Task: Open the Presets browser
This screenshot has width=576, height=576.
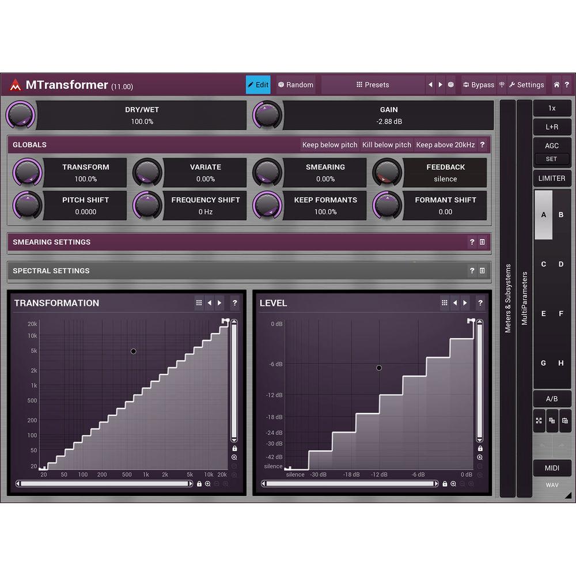Action: (372, 85)
